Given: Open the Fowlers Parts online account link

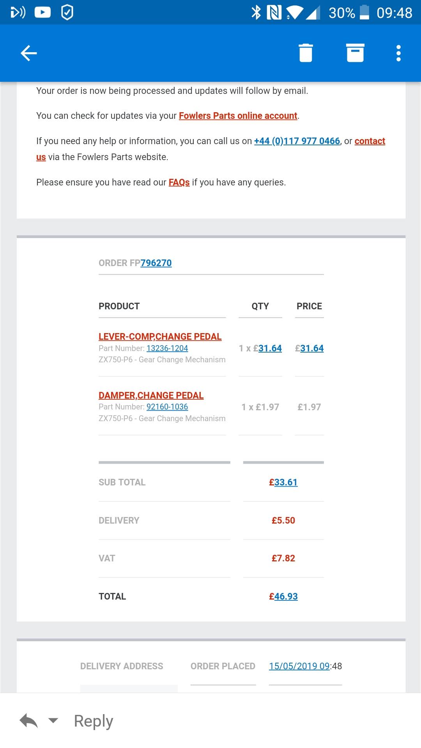Looking at the screenshot, I should [238, 116].
